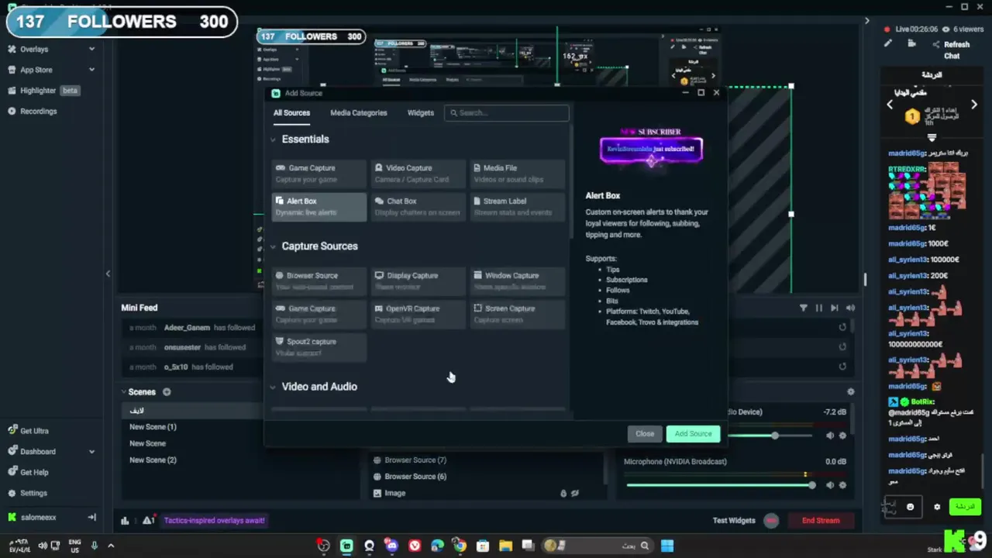Expand the Dashboard sidebar menu
The height and width of the screenshot is (558, 992).
click(91, 451)
